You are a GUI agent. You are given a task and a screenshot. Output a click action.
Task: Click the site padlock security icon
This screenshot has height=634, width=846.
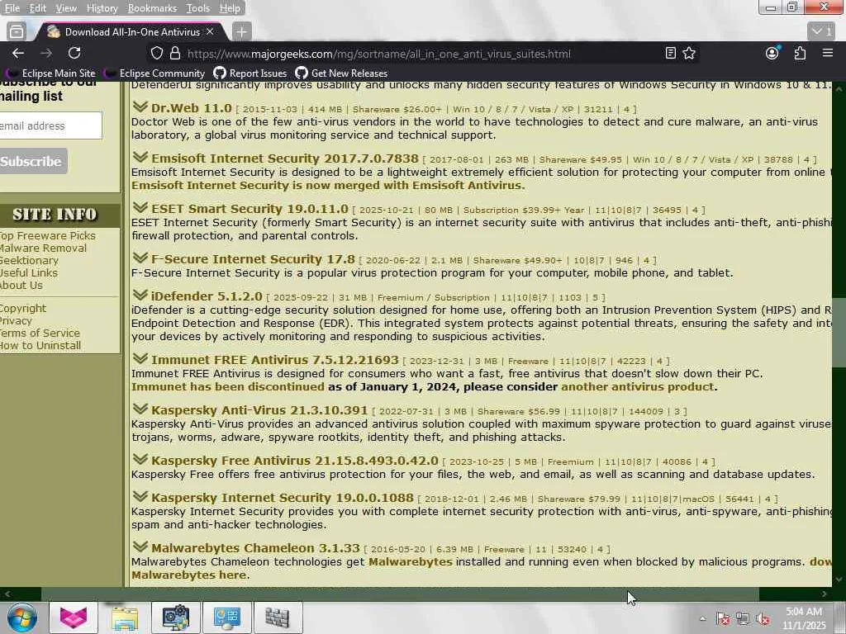coord(175,54)
